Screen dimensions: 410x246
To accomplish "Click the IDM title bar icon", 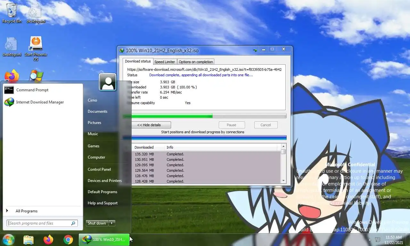I will point(122,50).
